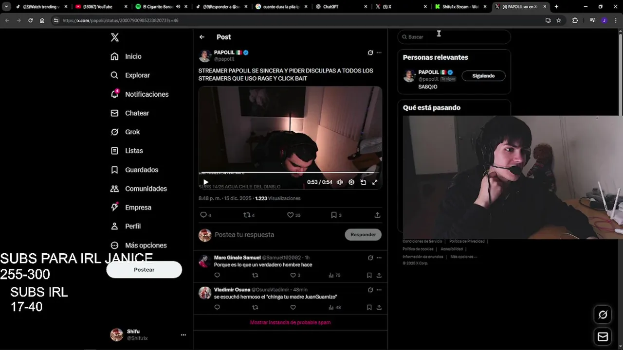Click the Buscar search field
The height and width of the screenshot is (350, 623).
click(x=454, y=37)
